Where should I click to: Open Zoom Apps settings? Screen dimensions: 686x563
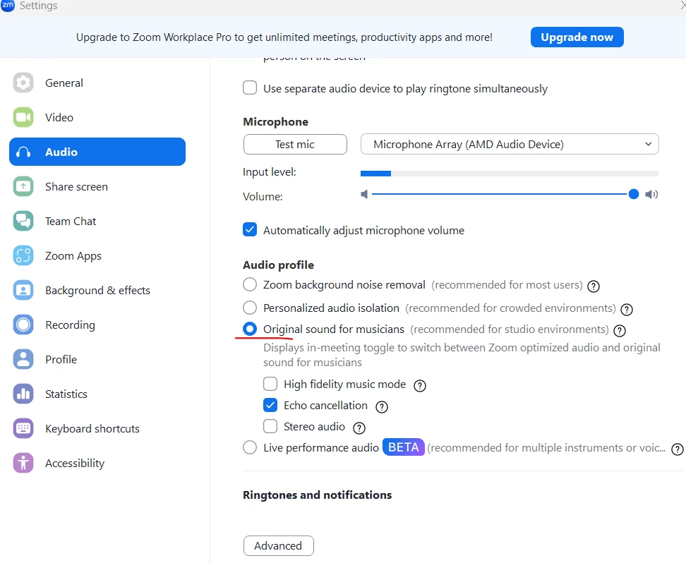[97, 255]
